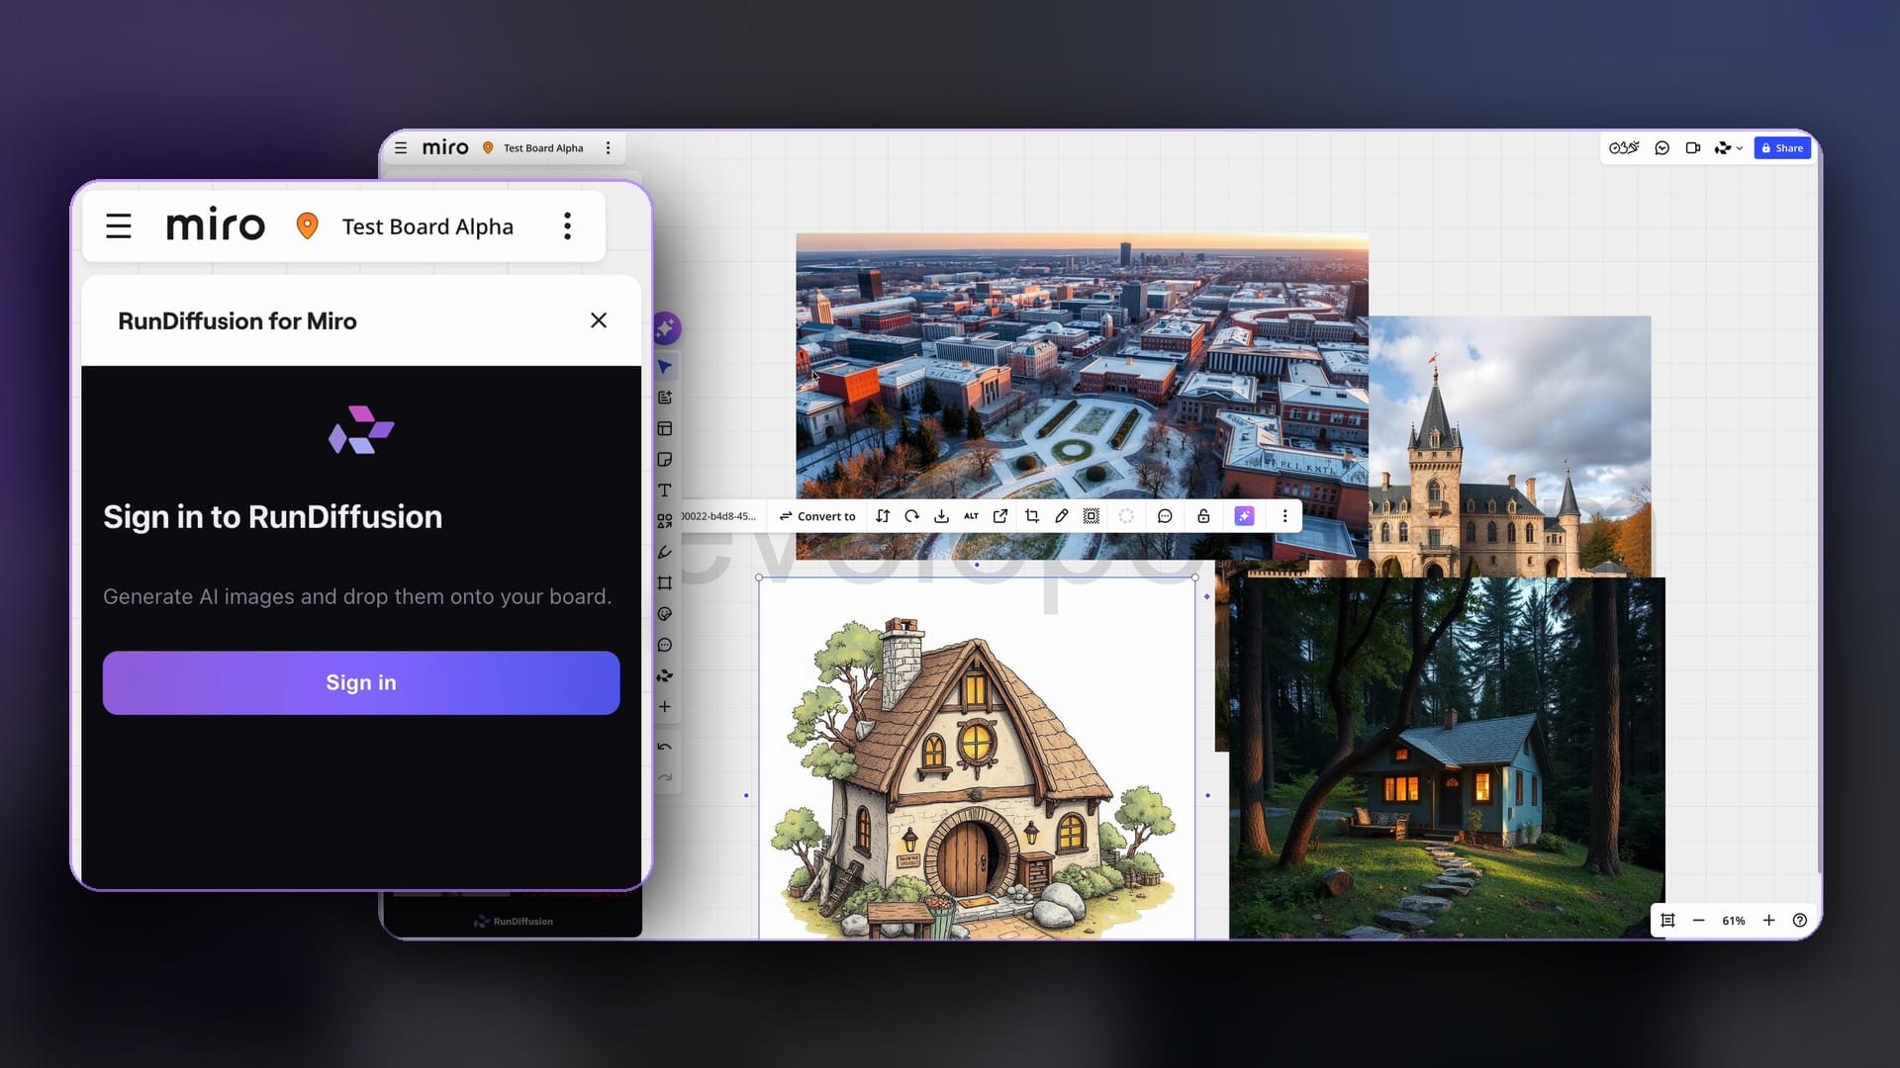This screenshot has height=1068, width=1900.
Task: Zoom in with plus button
Action: click(1769, 921)
